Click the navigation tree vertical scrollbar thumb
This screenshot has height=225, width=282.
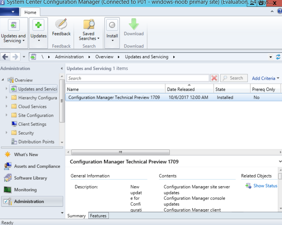[62, 101]
